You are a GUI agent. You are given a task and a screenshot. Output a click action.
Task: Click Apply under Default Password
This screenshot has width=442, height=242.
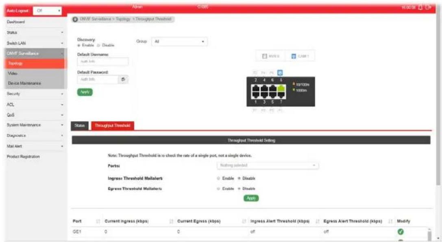point(85,92)
